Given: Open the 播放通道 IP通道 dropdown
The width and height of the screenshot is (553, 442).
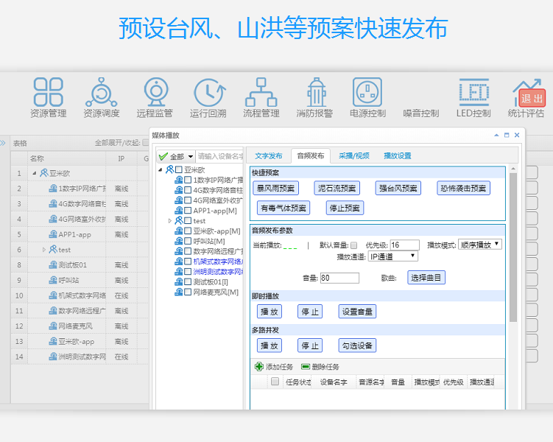Looking at the screenshot, I should click(392, 256).
